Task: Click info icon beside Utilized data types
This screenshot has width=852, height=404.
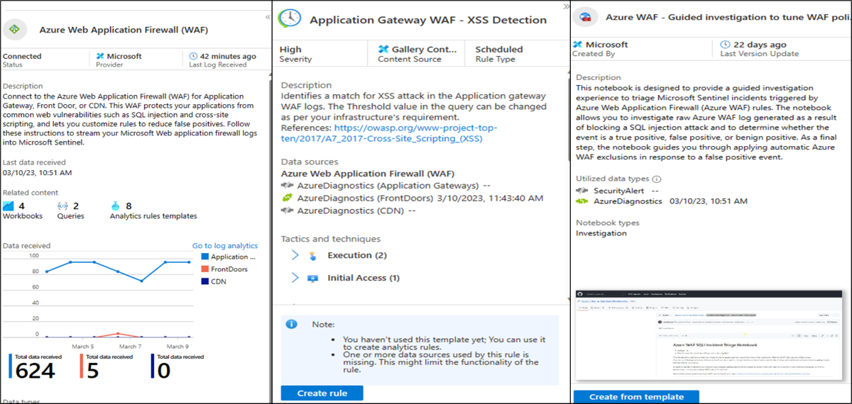Action: (657, 179)
